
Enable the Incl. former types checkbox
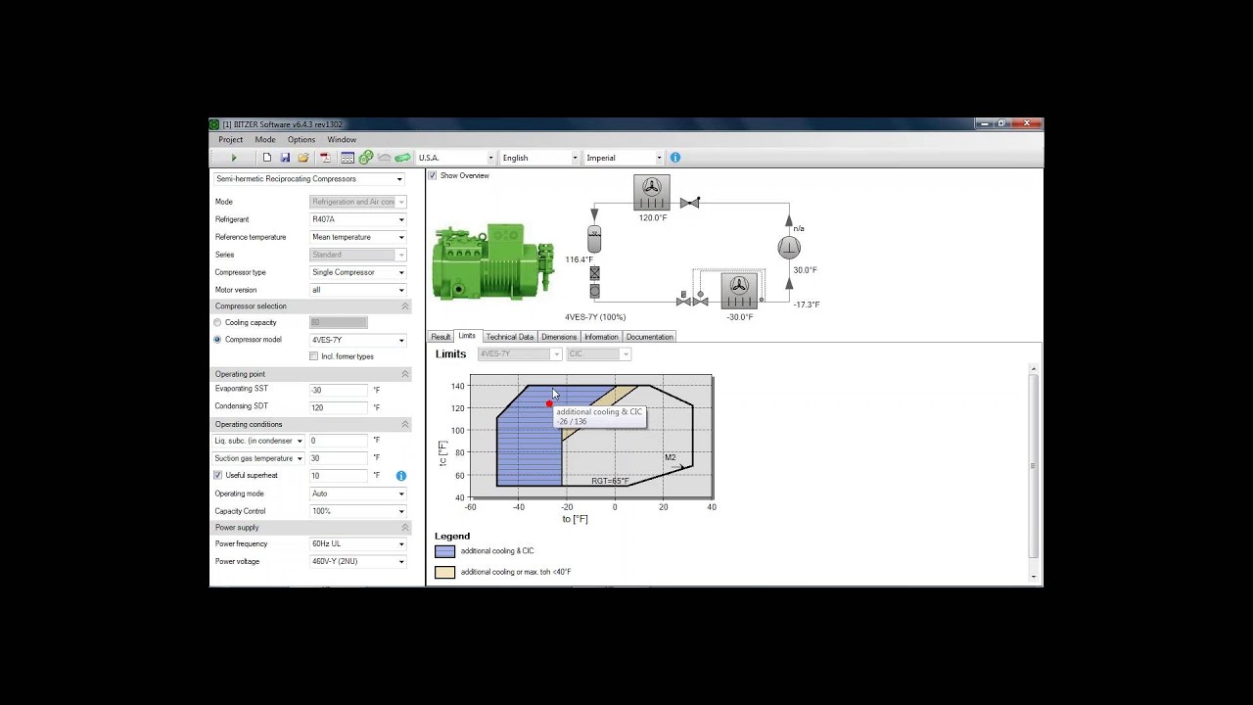[x=314, y=356]
